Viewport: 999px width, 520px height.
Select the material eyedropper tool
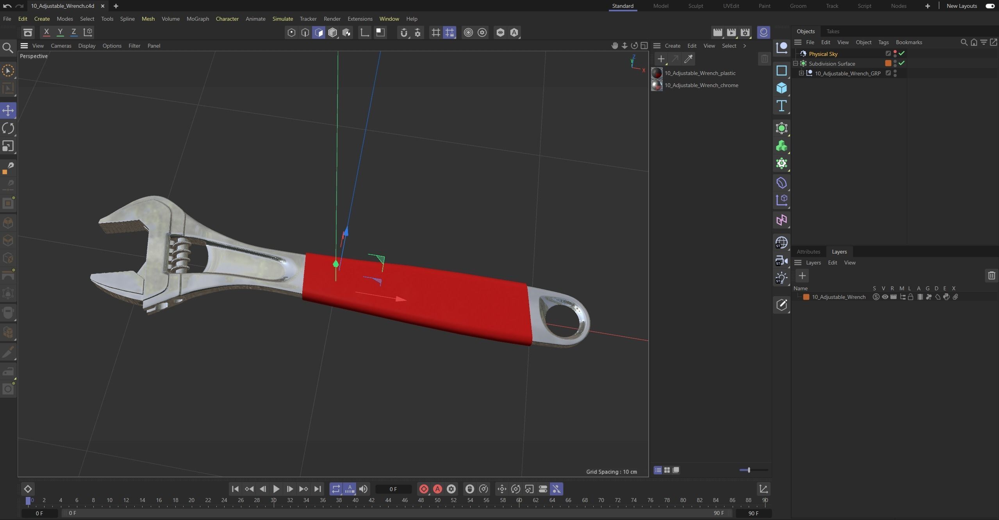tap(688, 59)
